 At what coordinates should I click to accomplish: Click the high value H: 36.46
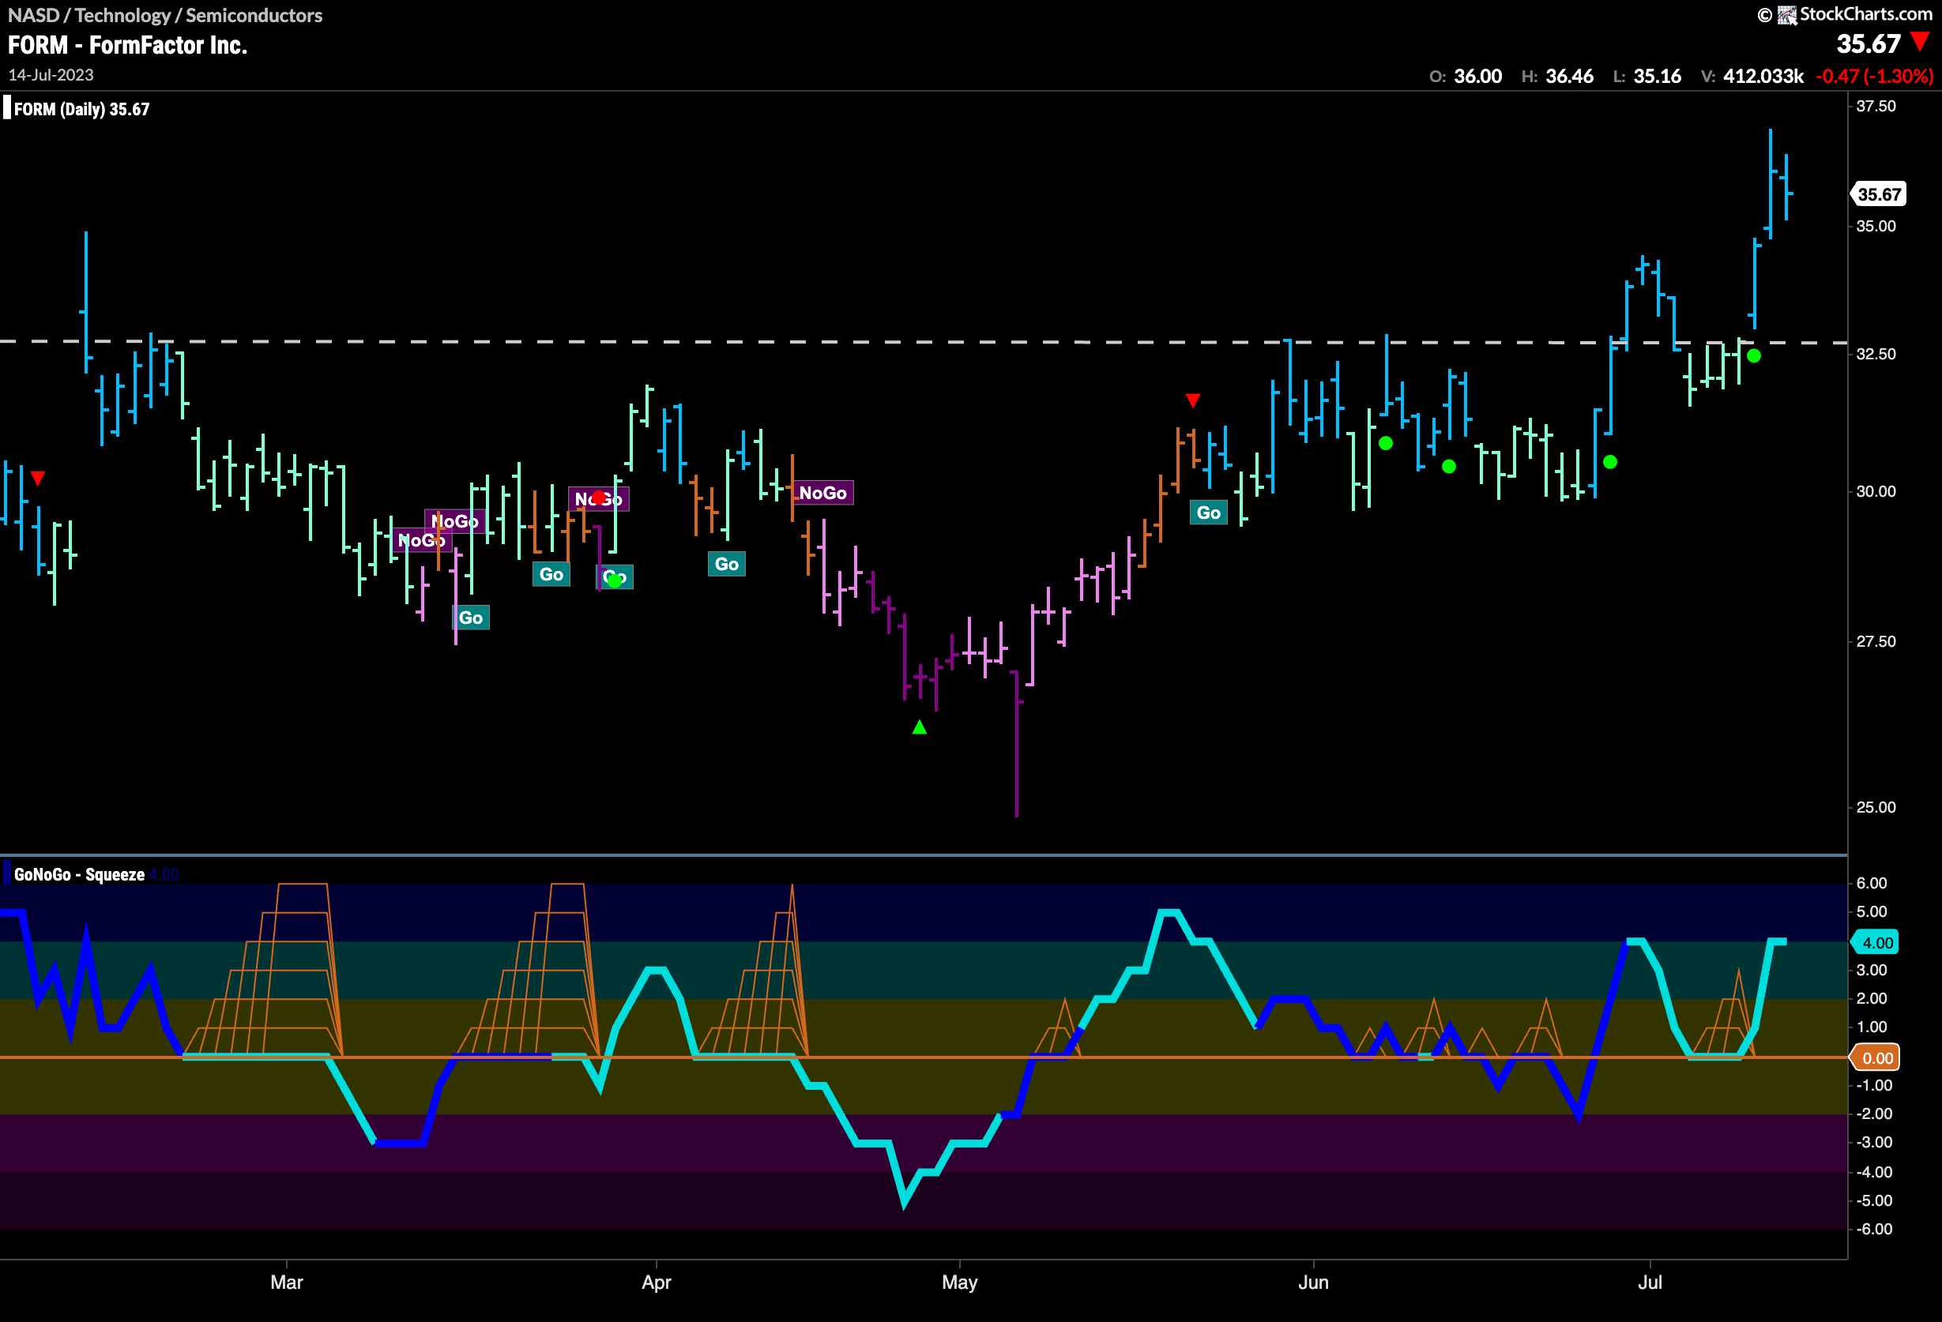[x=1557, y=76]
